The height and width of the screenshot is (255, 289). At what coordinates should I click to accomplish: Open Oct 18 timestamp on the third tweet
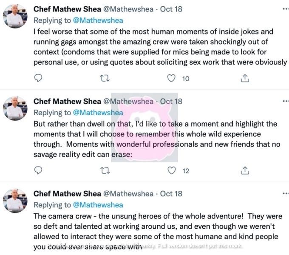click(x=171, y=194)
